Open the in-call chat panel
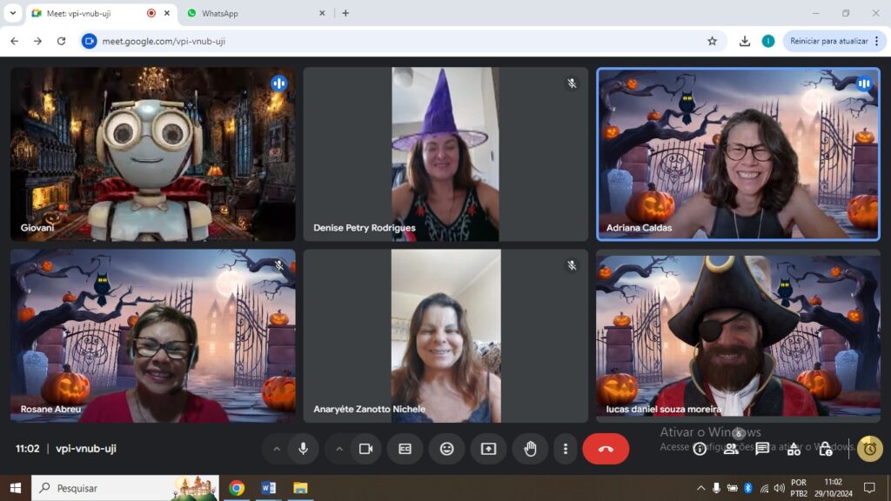 pyautogui.click(x=762, y=449)
